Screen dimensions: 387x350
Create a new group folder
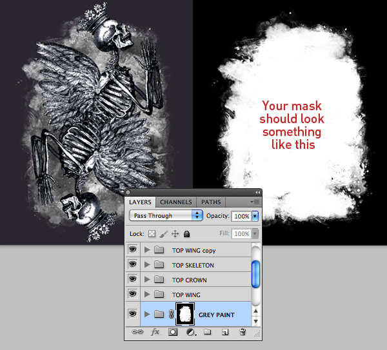(208, 332)
